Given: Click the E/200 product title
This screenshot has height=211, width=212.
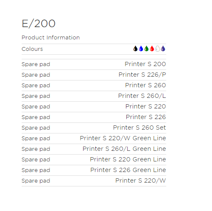Looking at the screenshot, I should 39,24.
